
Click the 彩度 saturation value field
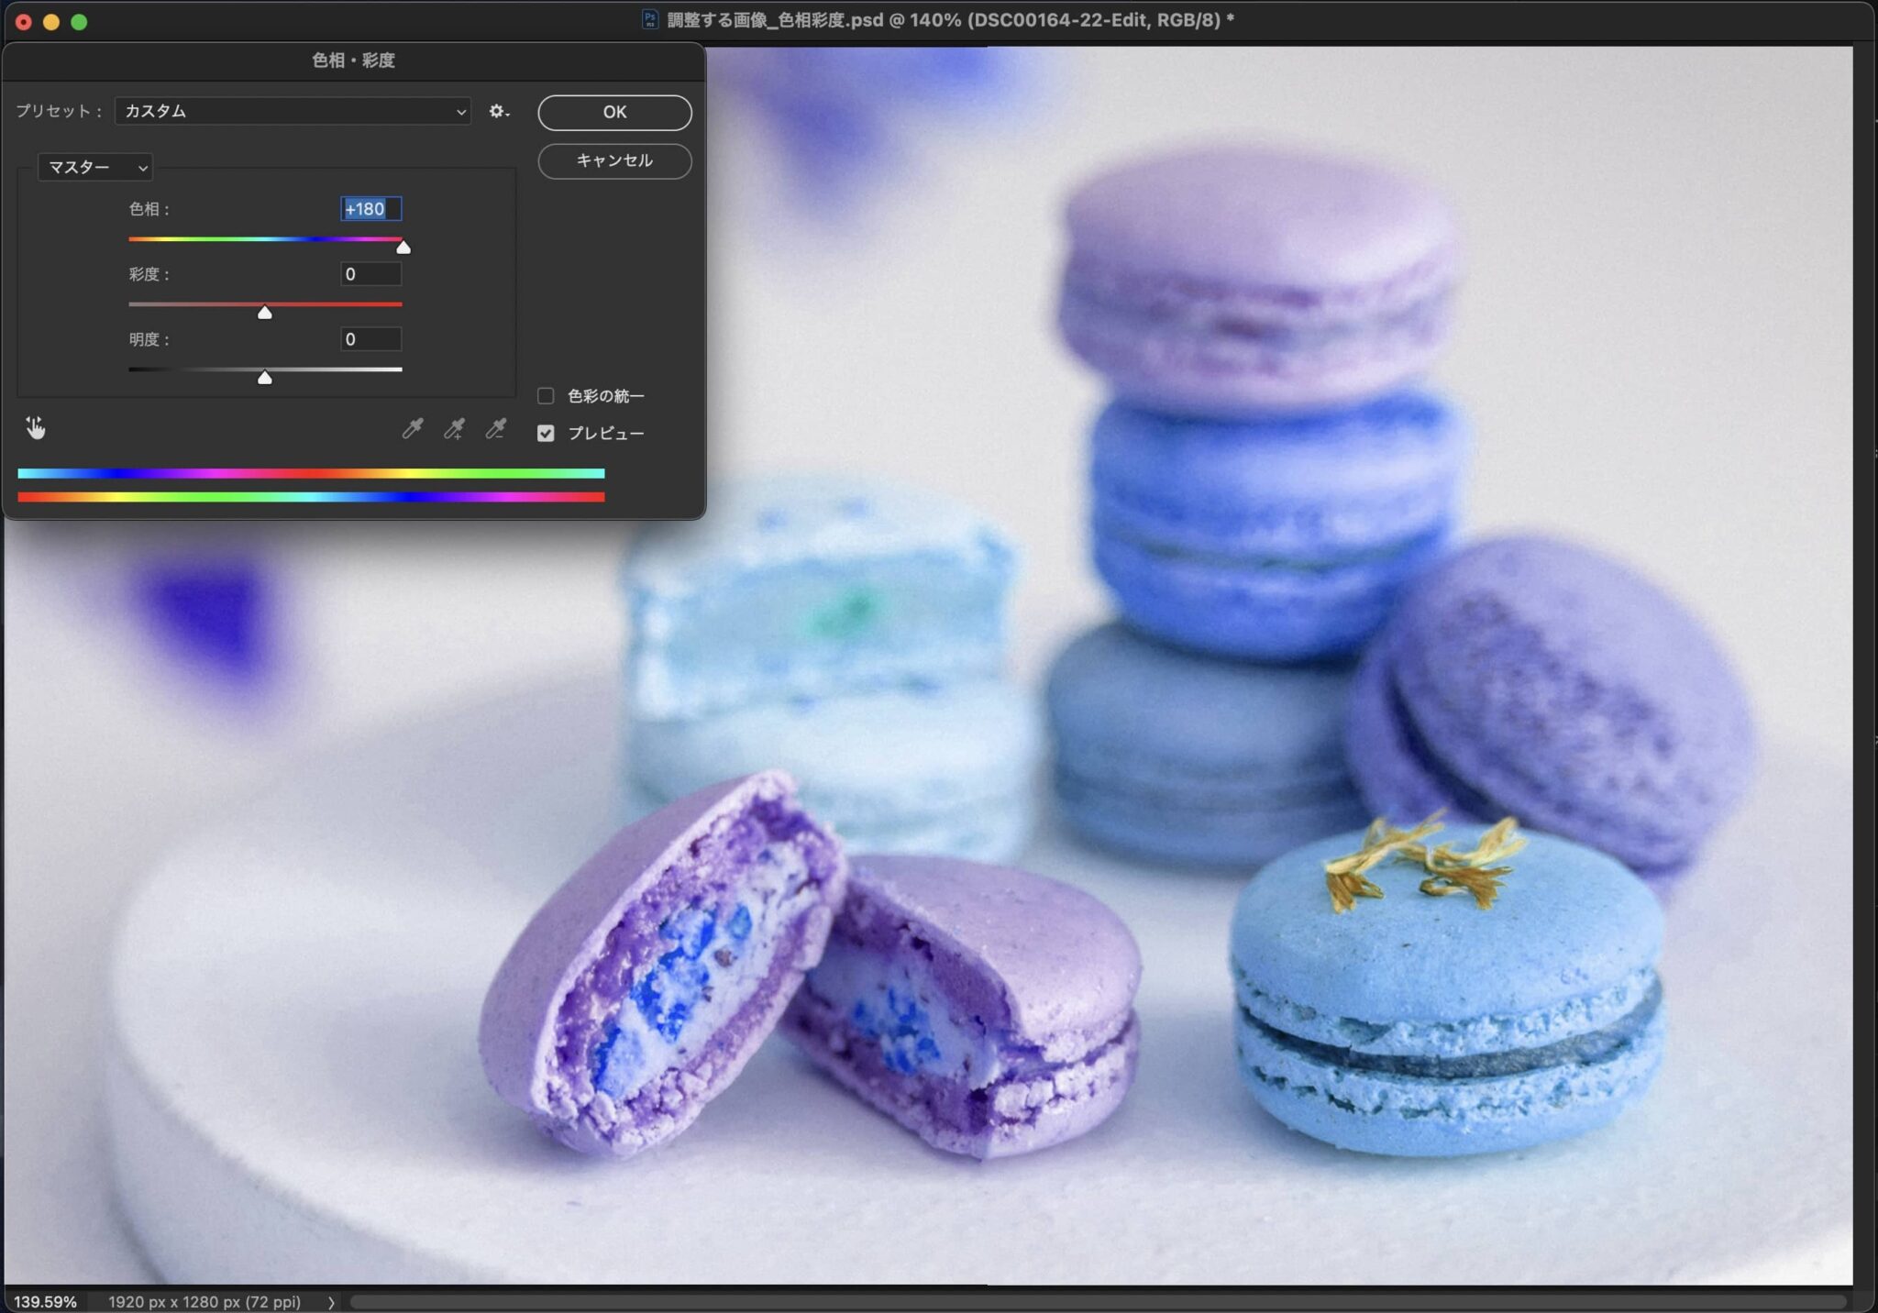tap(370, 274)
